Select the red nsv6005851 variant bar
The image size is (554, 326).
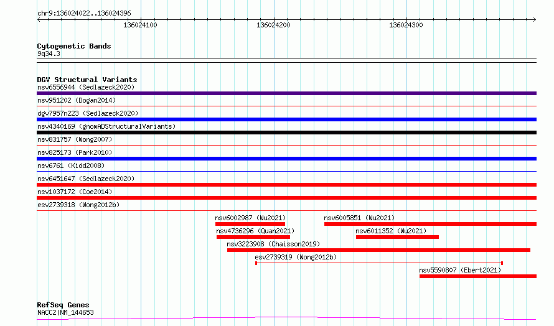(x=430, y=224)
